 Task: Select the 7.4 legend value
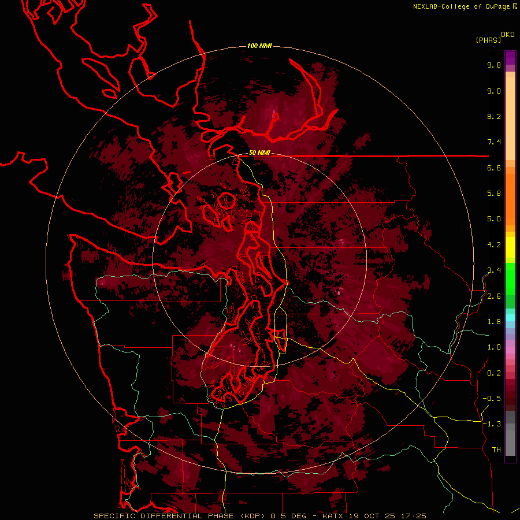tap(494, 142)
